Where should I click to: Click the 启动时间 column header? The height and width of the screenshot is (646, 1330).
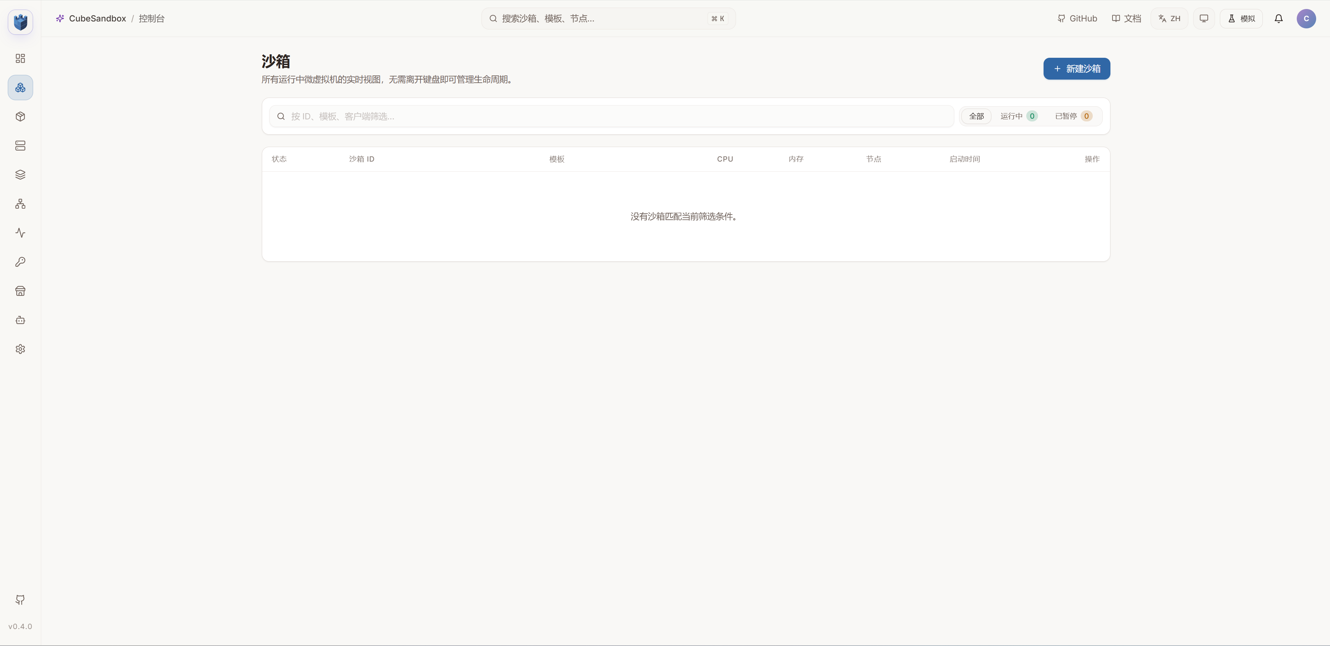965,159
